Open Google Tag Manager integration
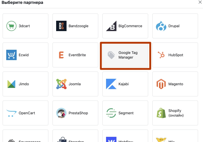Viewport: 203px width, 142px height. click(125, 55)
